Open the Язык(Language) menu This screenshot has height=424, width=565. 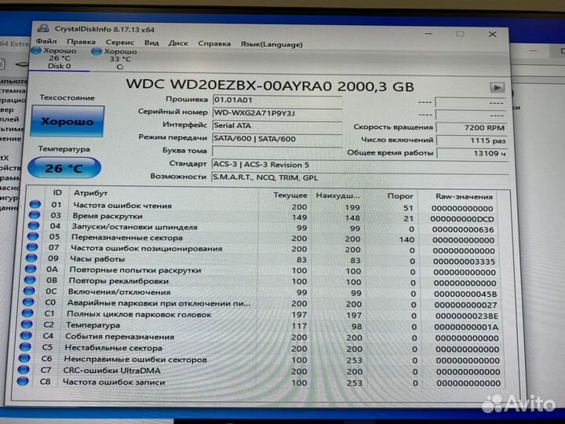pos(272,44)
